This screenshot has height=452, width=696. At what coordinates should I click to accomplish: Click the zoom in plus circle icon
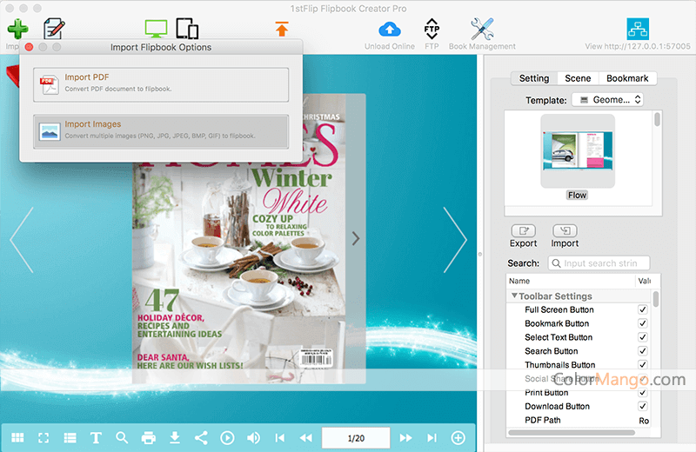458,438
